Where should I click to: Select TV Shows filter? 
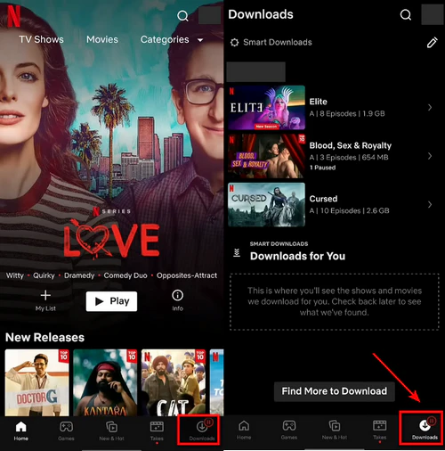[x=41, y=39]
